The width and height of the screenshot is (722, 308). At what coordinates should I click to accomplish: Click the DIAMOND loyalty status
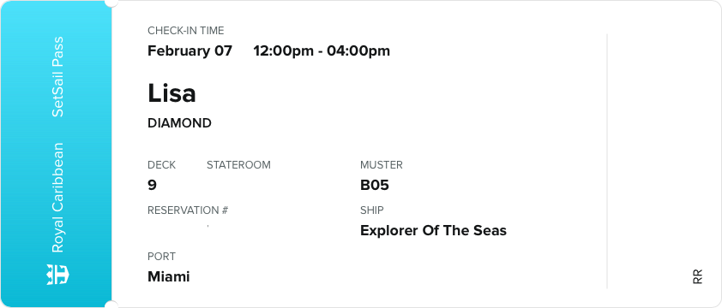click(179, 123)
